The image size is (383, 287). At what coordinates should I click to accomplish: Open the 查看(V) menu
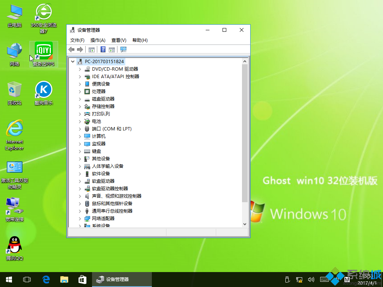[119, 40]
